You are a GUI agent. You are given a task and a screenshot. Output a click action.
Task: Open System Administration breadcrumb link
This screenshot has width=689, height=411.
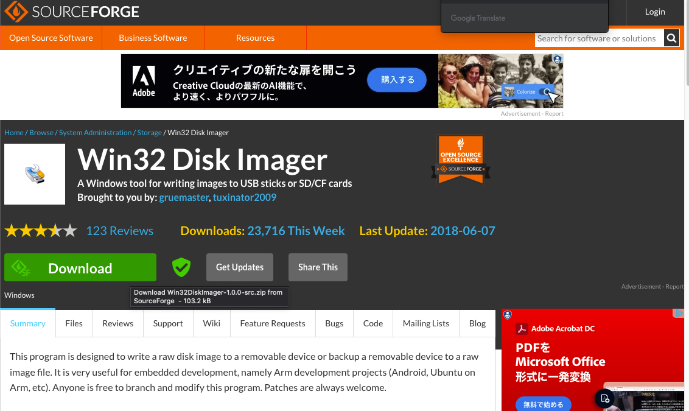96,132
